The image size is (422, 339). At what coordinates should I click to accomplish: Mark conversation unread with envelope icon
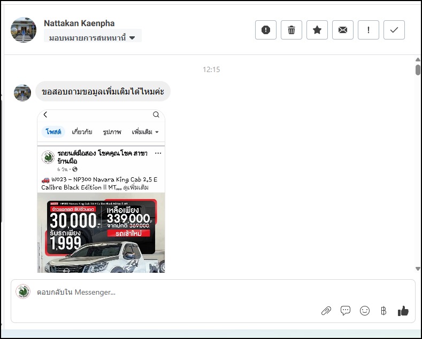[343, 30]
